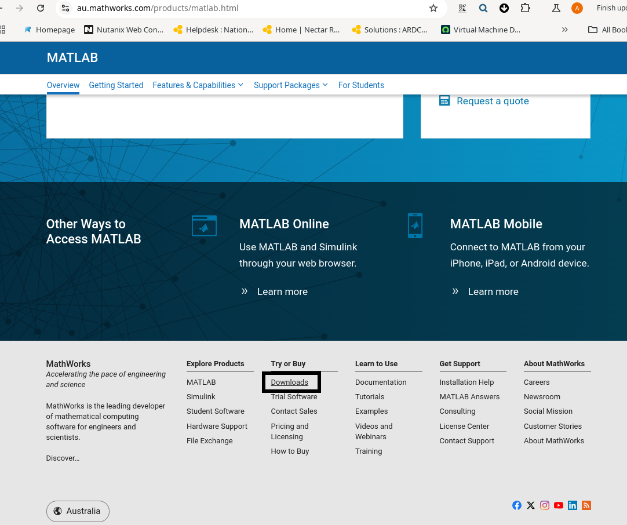627x525 pixels.
Task: Switch to the Getting Started tab
Action: (116, 85)
